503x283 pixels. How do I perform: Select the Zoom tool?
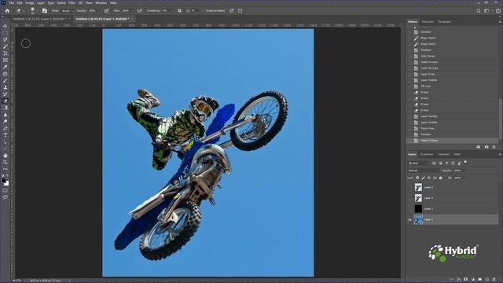[x=6, y=162]
